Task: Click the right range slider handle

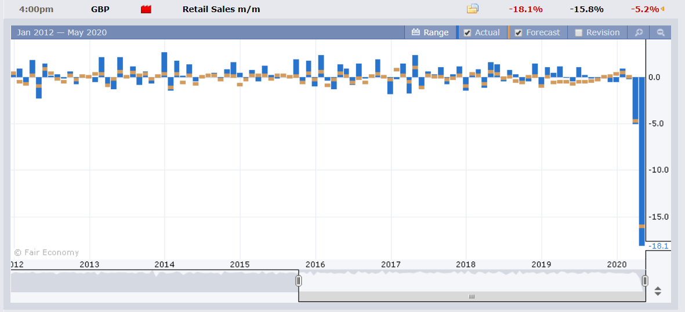Action: pos(645,281)
